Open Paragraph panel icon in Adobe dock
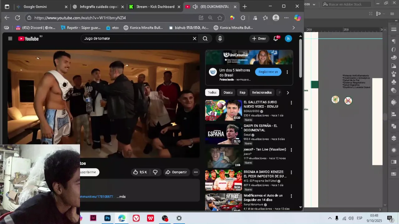Viewport: 399px width, 224px height. (x=394, y=41)
